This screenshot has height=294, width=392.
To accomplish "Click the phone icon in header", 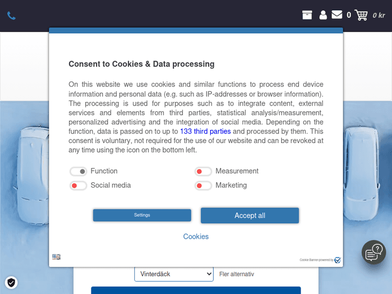I will point(11,16).
